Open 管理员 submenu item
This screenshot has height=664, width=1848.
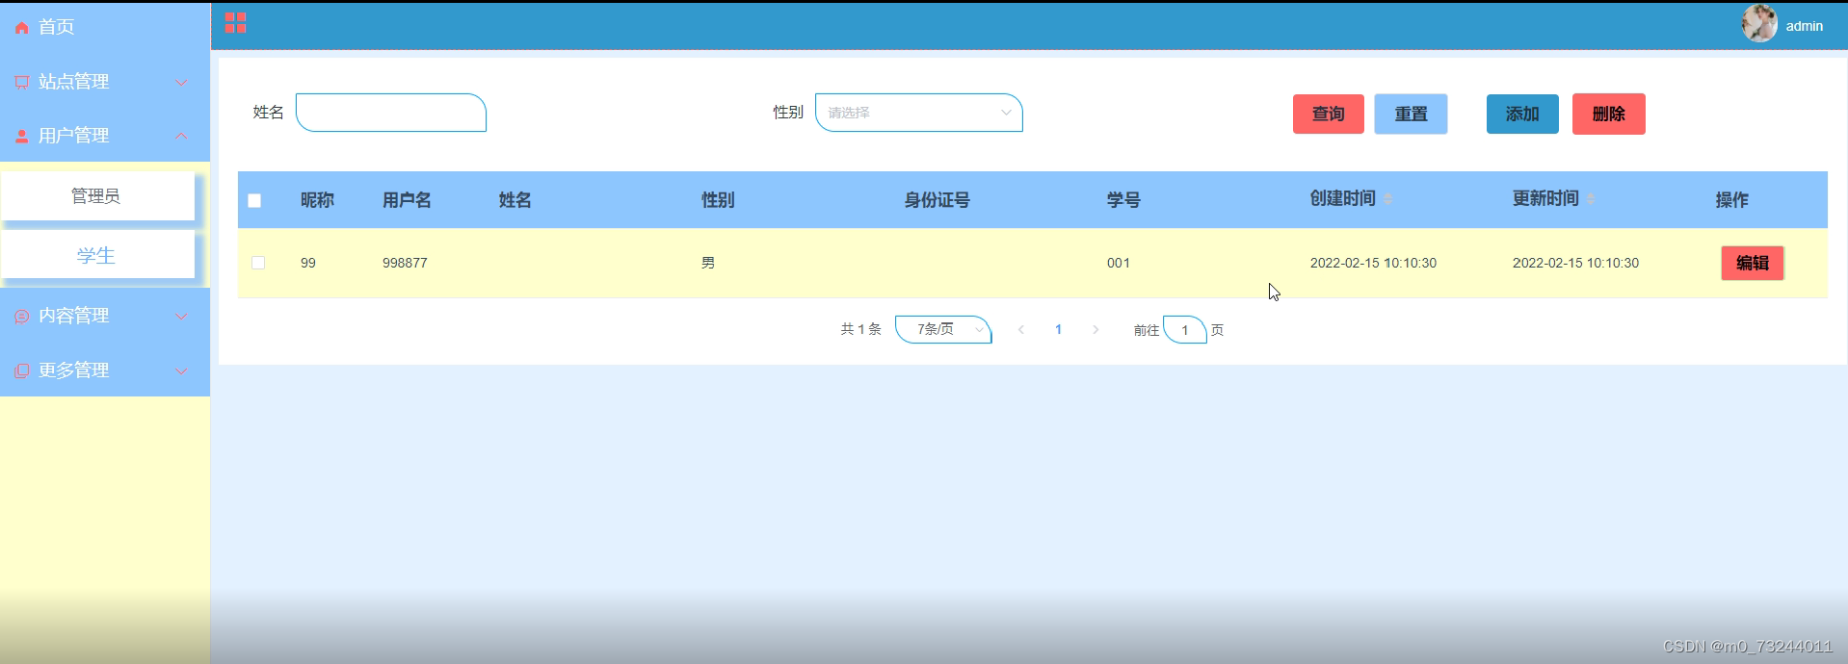pos(97,196)
